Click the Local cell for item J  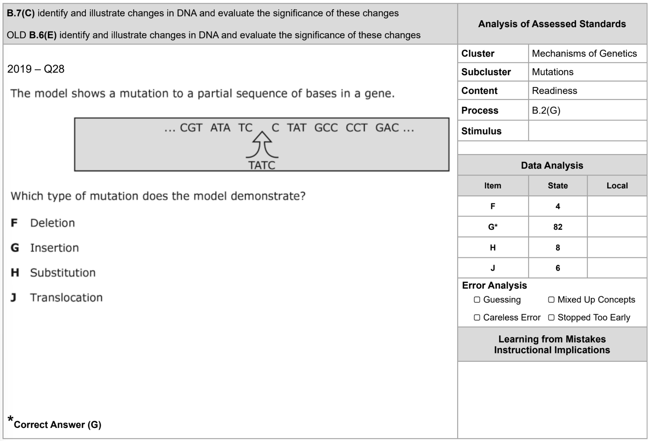[617, 268]
